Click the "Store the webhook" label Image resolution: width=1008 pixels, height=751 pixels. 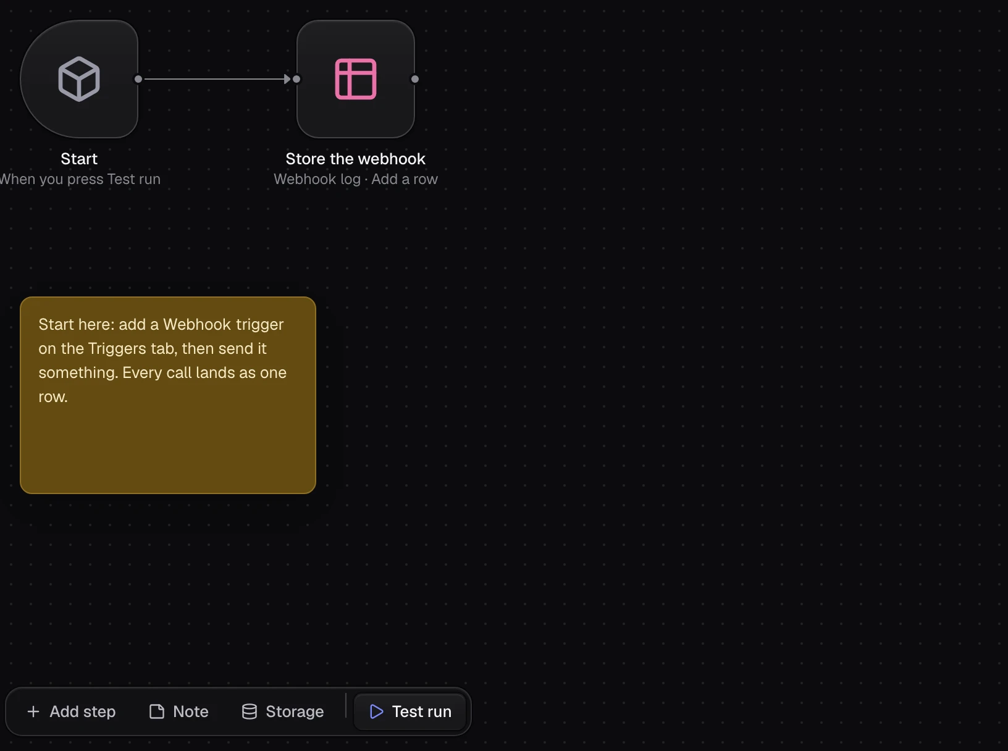point(356,159)
